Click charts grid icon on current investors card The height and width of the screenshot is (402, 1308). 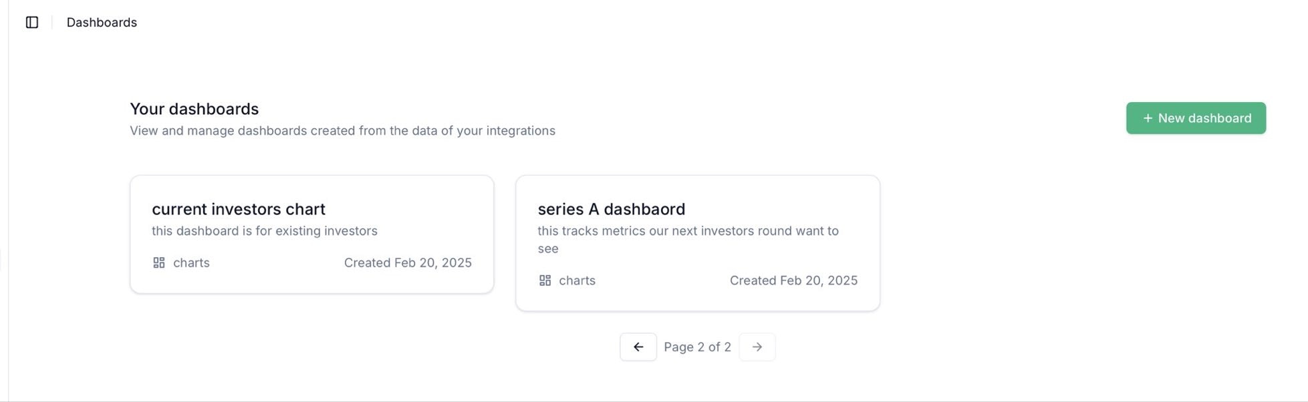[159, 262]
